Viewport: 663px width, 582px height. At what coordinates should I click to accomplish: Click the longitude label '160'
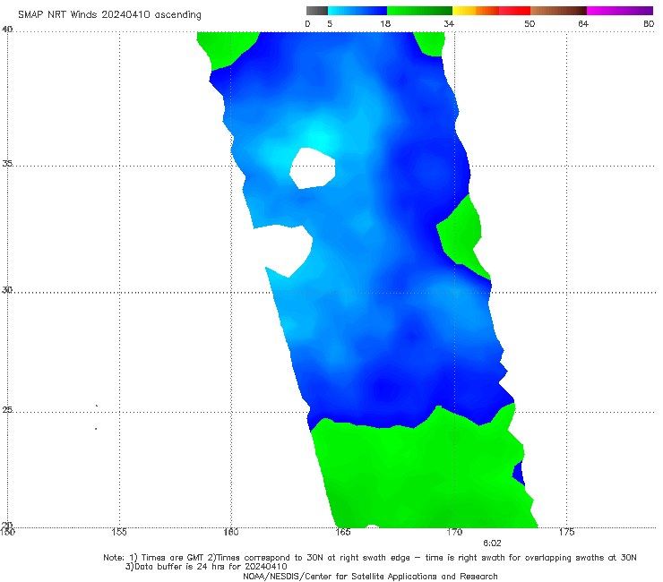pos(231,532)
